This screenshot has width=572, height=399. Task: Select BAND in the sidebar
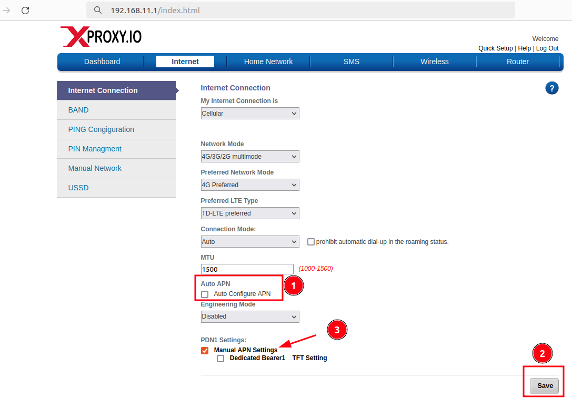pyautogui.click(x=78, y=110)
